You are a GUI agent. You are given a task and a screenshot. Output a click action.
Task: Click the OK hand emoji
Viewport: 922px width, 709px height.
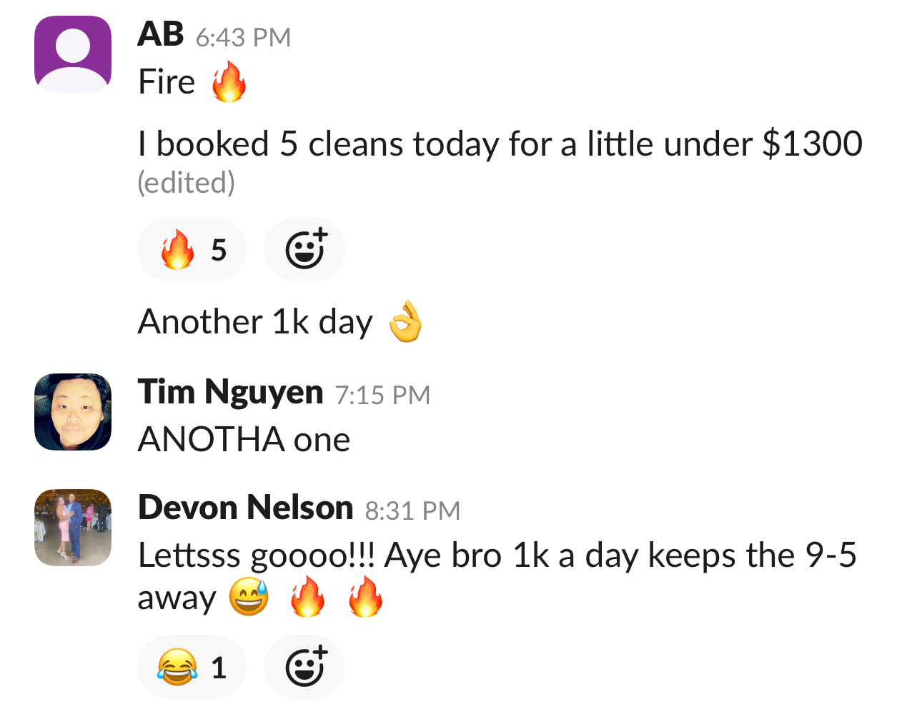(405, 321)
